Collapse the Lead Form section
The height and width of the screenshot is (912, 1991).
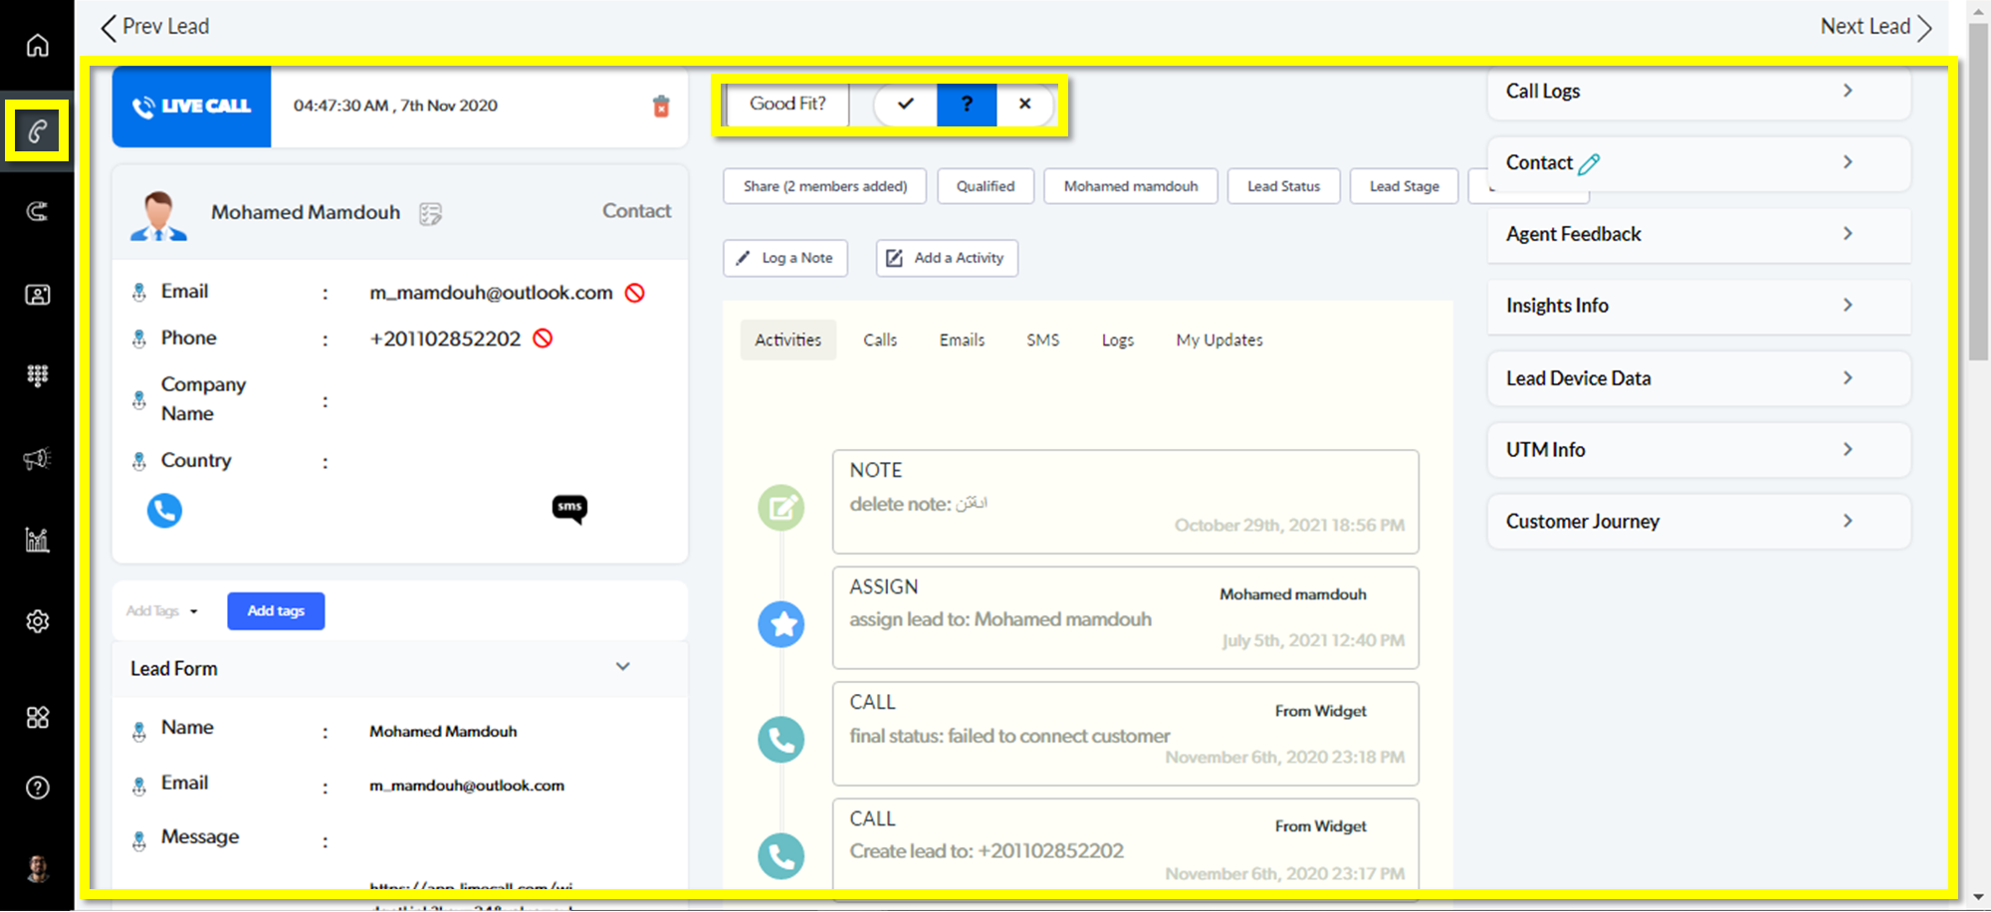click(x=622, y=667)
